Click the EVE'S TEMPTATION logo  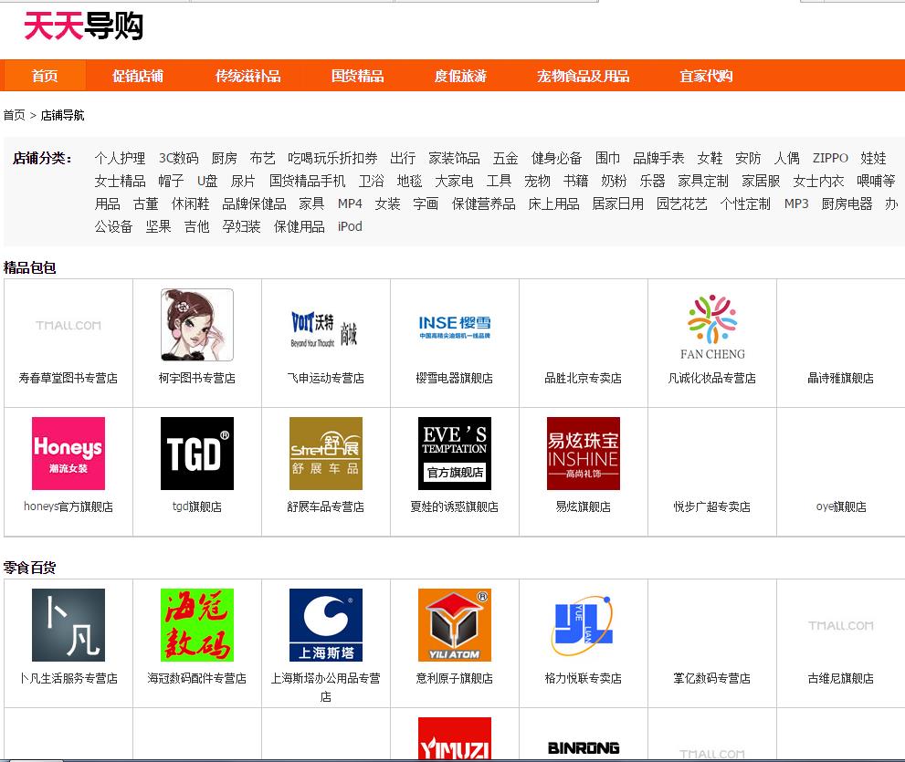(x=454, y=454)
